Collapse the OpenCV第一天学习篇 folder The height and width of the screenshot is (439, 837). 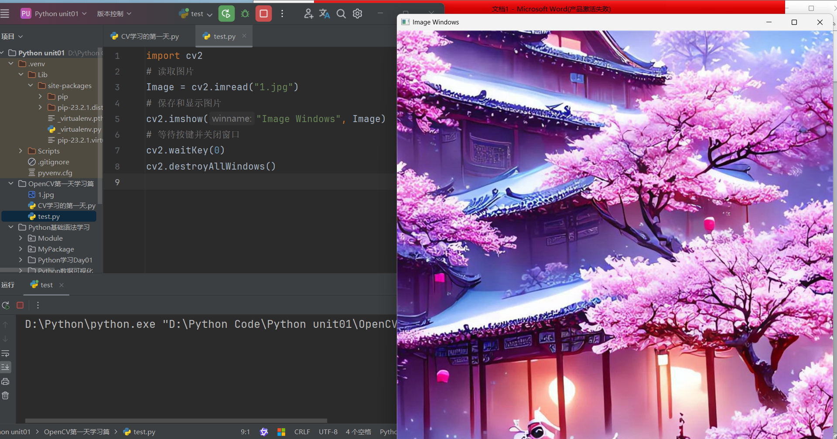(11, 184)
